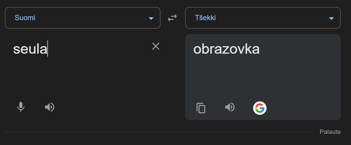Listen to the source word seula
351x145 pixels.
pos(50,107)
